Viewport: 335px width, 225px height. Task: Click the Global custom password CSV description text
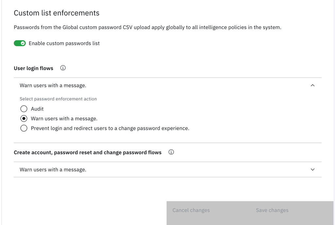tap(147, 27)
